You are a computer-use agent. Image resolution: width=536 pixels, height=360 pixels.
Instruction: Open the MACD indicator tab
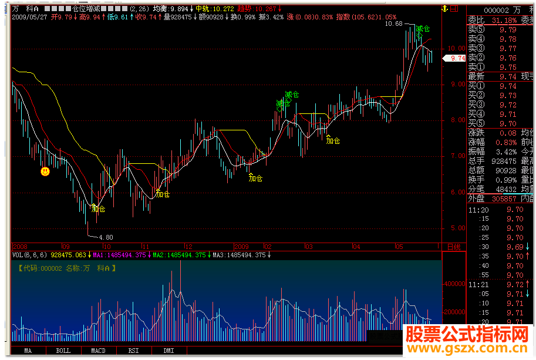(99, 351)
